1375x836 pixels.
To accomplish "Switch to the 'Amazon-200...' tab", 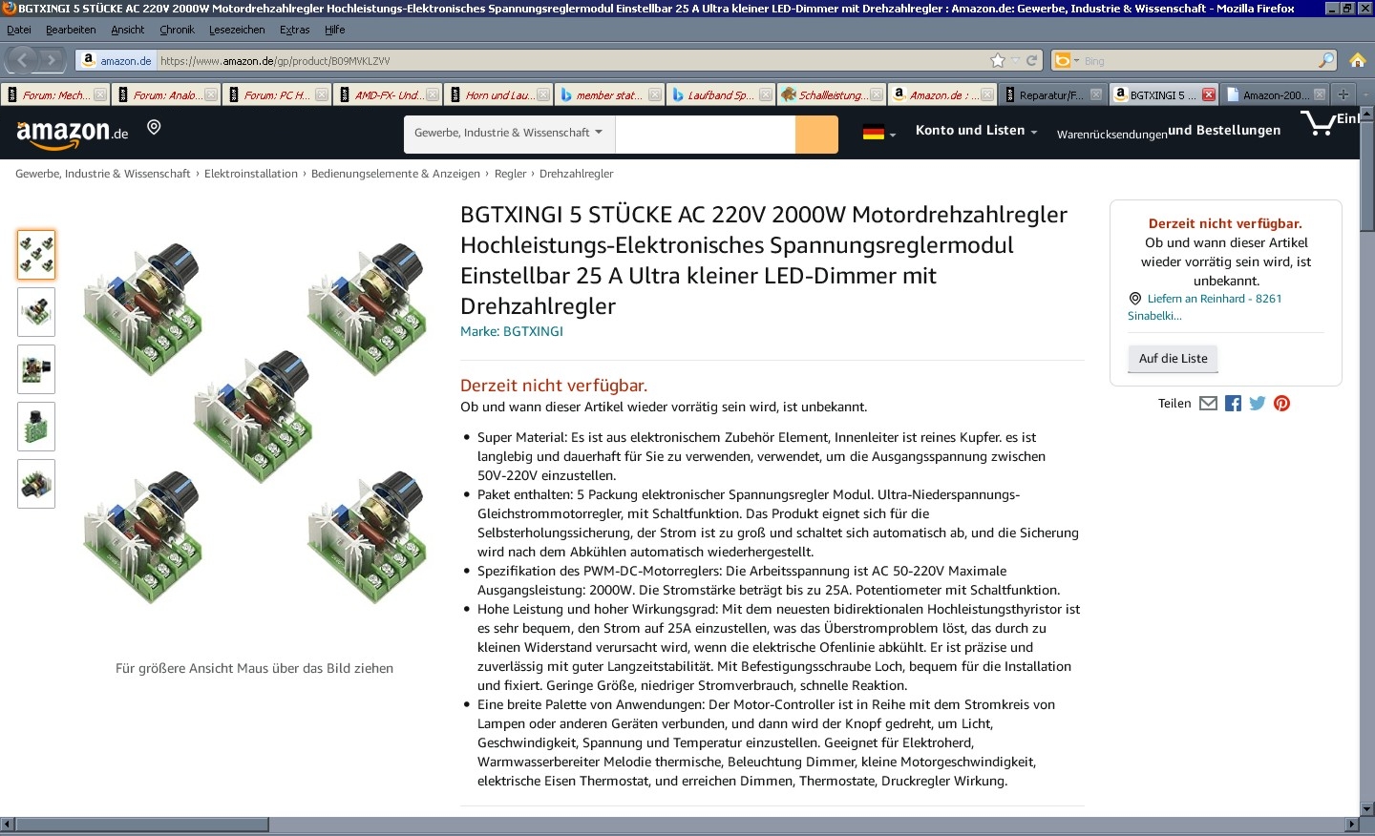I will tap(1275, 94).
